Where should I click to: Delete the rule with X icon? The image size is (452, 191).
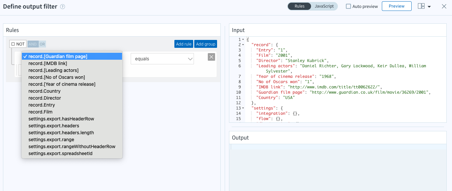(x=211, y=57)
